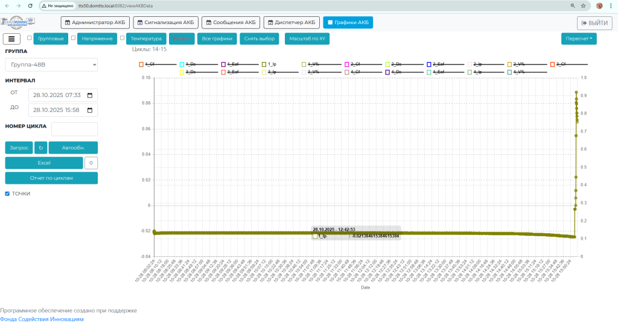Open calendar picker in the ДО field
This screenshot has width=618, height=323.
90,110
